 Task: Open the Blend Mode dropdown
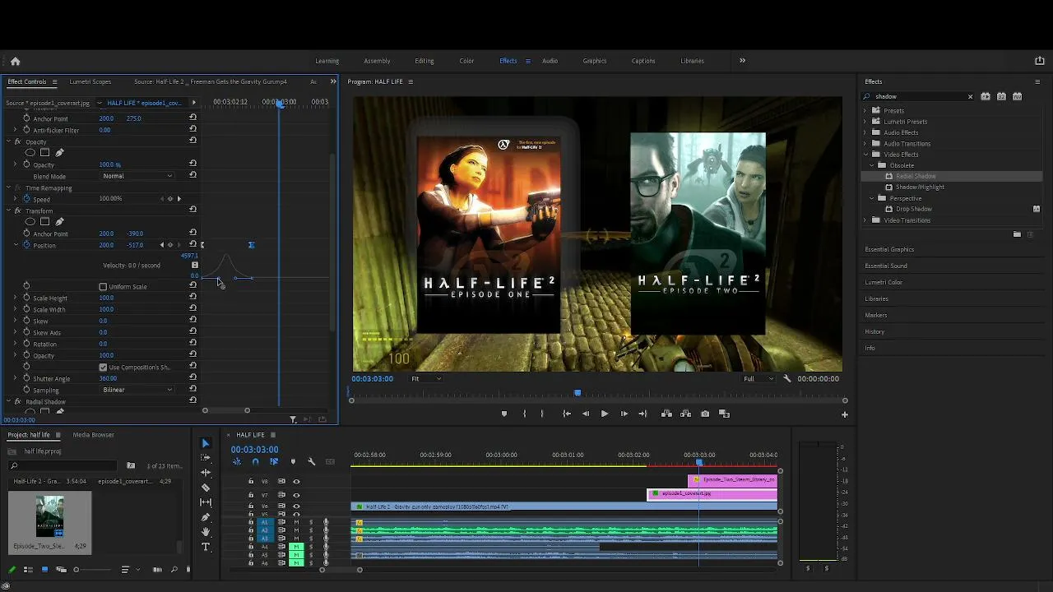click(137, 176)
